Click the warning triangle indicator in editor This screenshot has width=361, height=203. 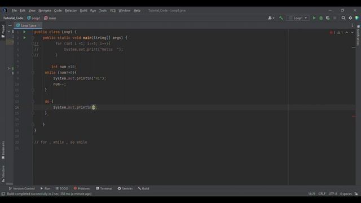coord(340,33)
